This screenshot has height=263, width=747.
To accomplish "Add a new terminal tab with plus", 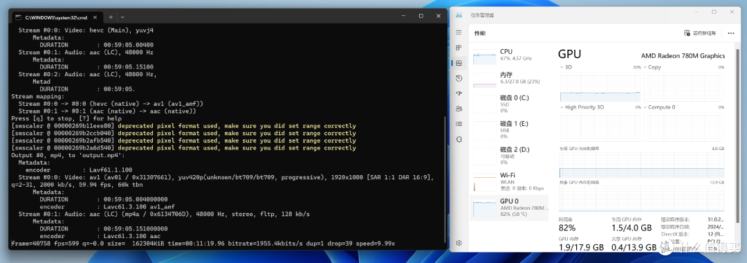I will click(x=111, y=17).
